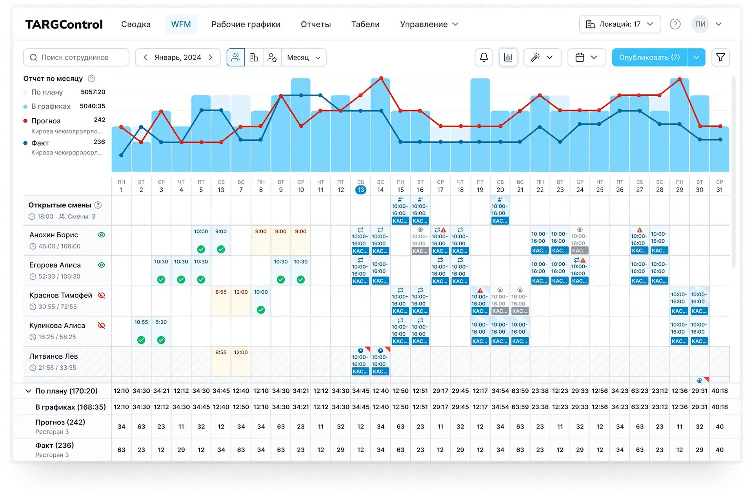Viewport: 753px width, 501px height.
Task: Open the Месяц period dropdown
Action: pos(304,57)
